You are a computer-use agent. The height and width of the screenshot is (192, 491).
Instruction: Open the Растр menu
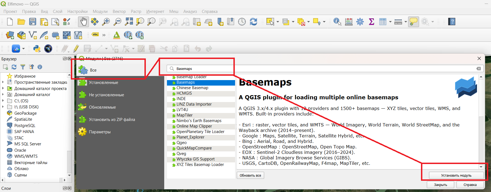click(x=136, y=11)
